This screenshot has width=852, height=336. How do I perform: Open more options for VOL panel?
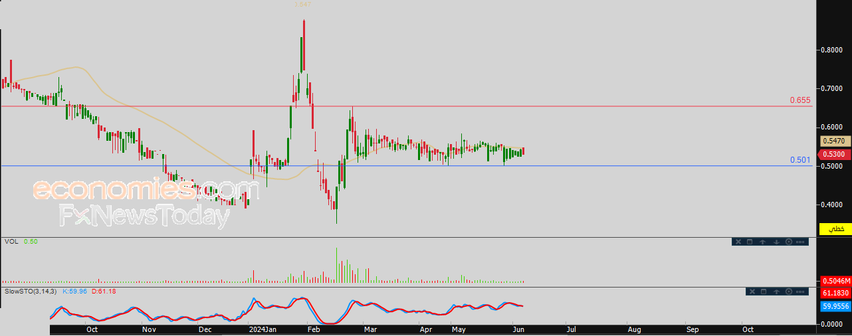pyautogui.click(x=800, y=242)
